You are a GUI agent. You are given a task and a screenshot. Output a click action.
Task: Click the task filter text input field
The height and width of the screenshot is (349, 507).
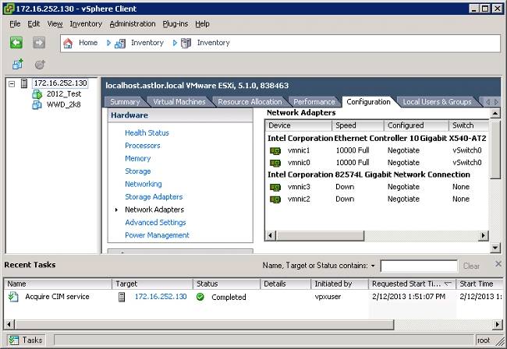point(419,266)
